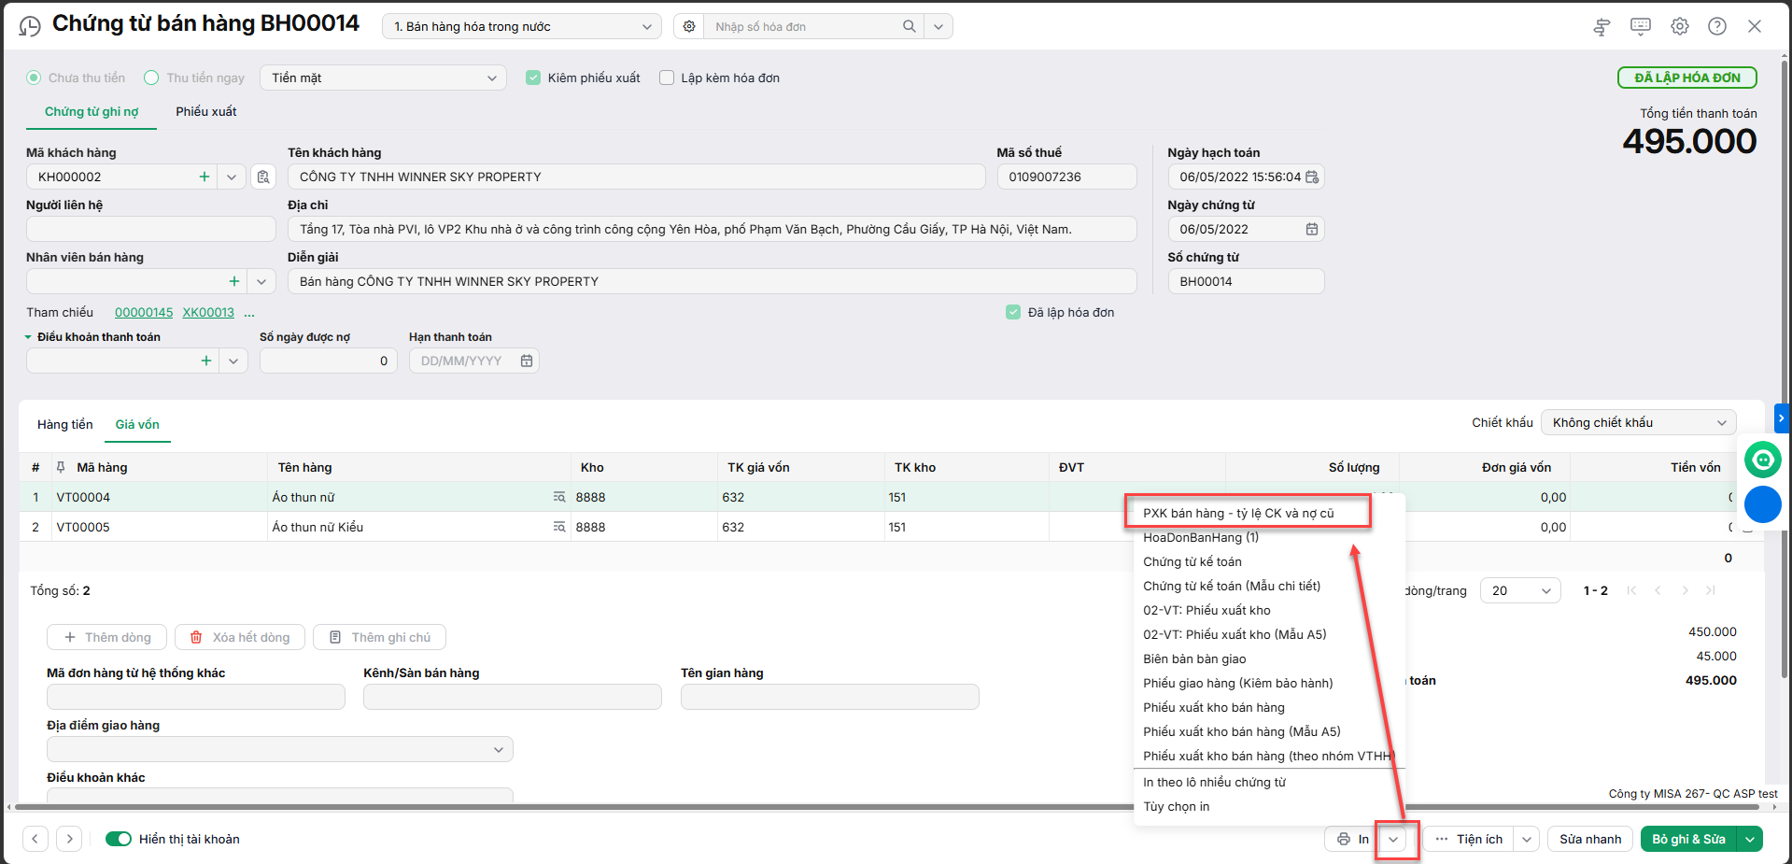This screenshot has height=864, width=1792.
Task: Click the Số ngày được nợ field
Action: tap(329, 361)
